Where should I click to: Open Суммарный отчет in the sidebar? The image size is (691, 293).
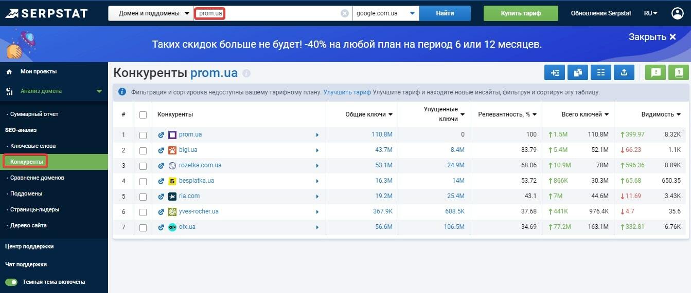[x=34, y=114]
